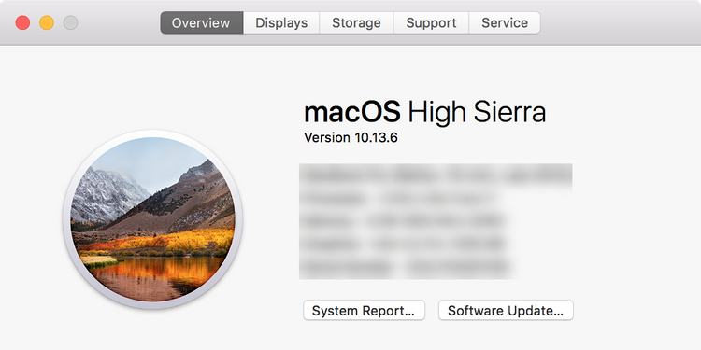This screenshot has width=701, height=350.
Task: Go to the Support tab
Action: click(431, 22)
